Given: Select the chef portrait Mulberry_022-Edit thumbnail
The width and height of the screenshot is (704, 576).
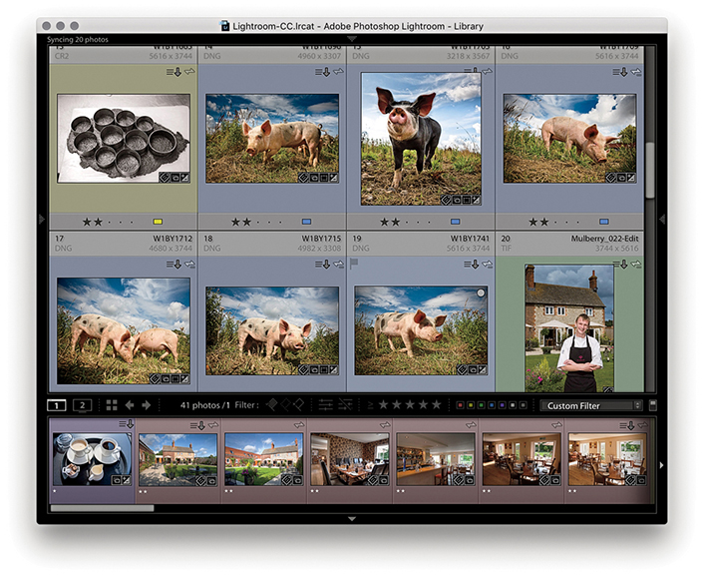Looking at the screenshot, I should (x=569, y=328).
